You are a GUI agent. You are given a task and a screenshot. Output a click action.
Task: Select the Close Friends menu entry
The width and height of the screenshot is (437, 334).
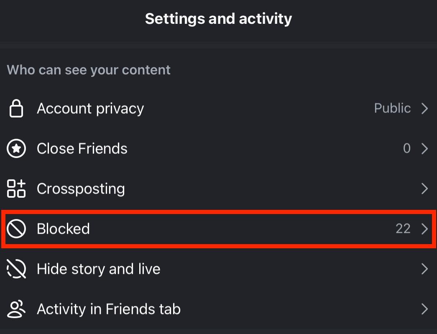click(x=82, y=149)
